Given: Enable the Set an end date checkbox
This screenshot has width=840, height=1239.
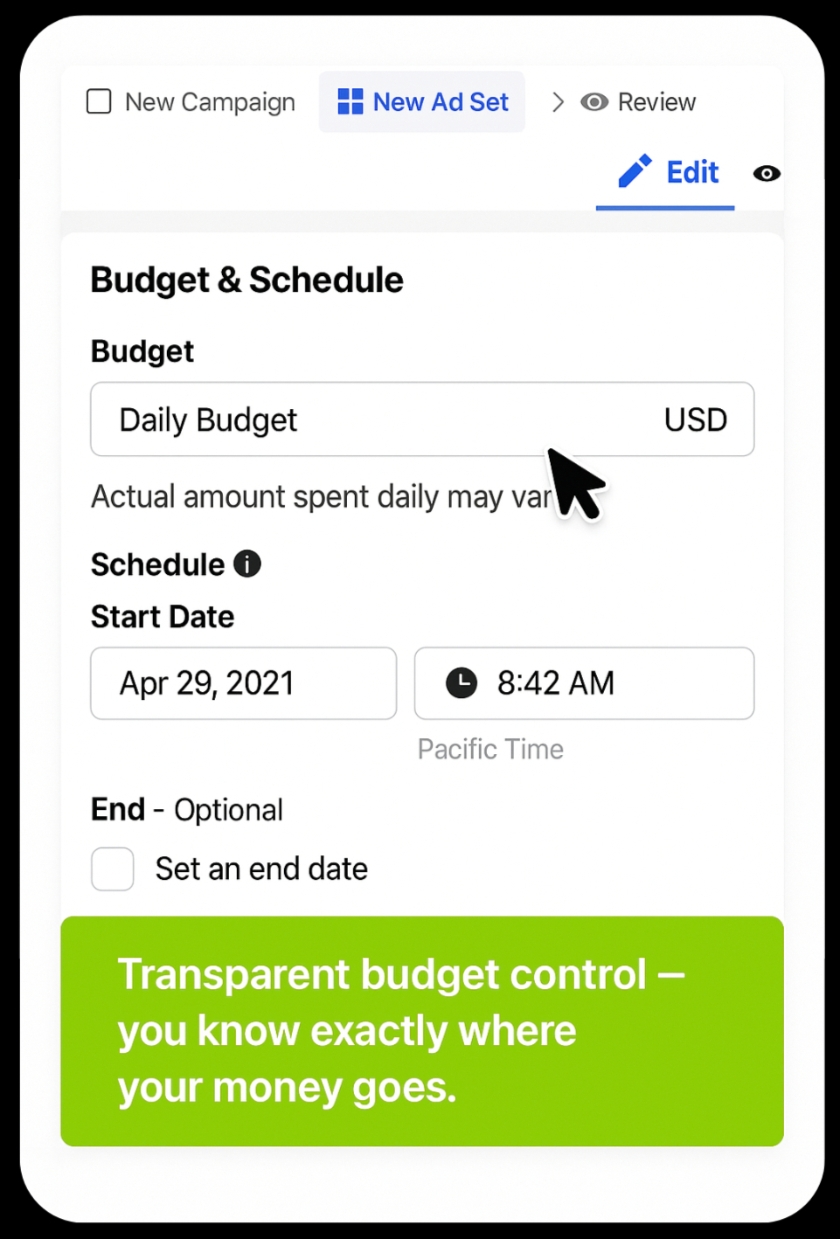Looking at the screenshot, I should click(113, 869).
